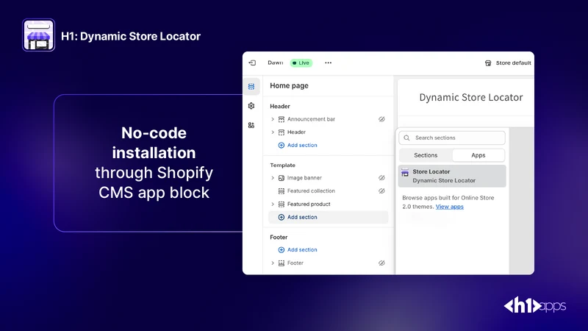Select the Sections sidebar icon

click(x=251, y=87)
